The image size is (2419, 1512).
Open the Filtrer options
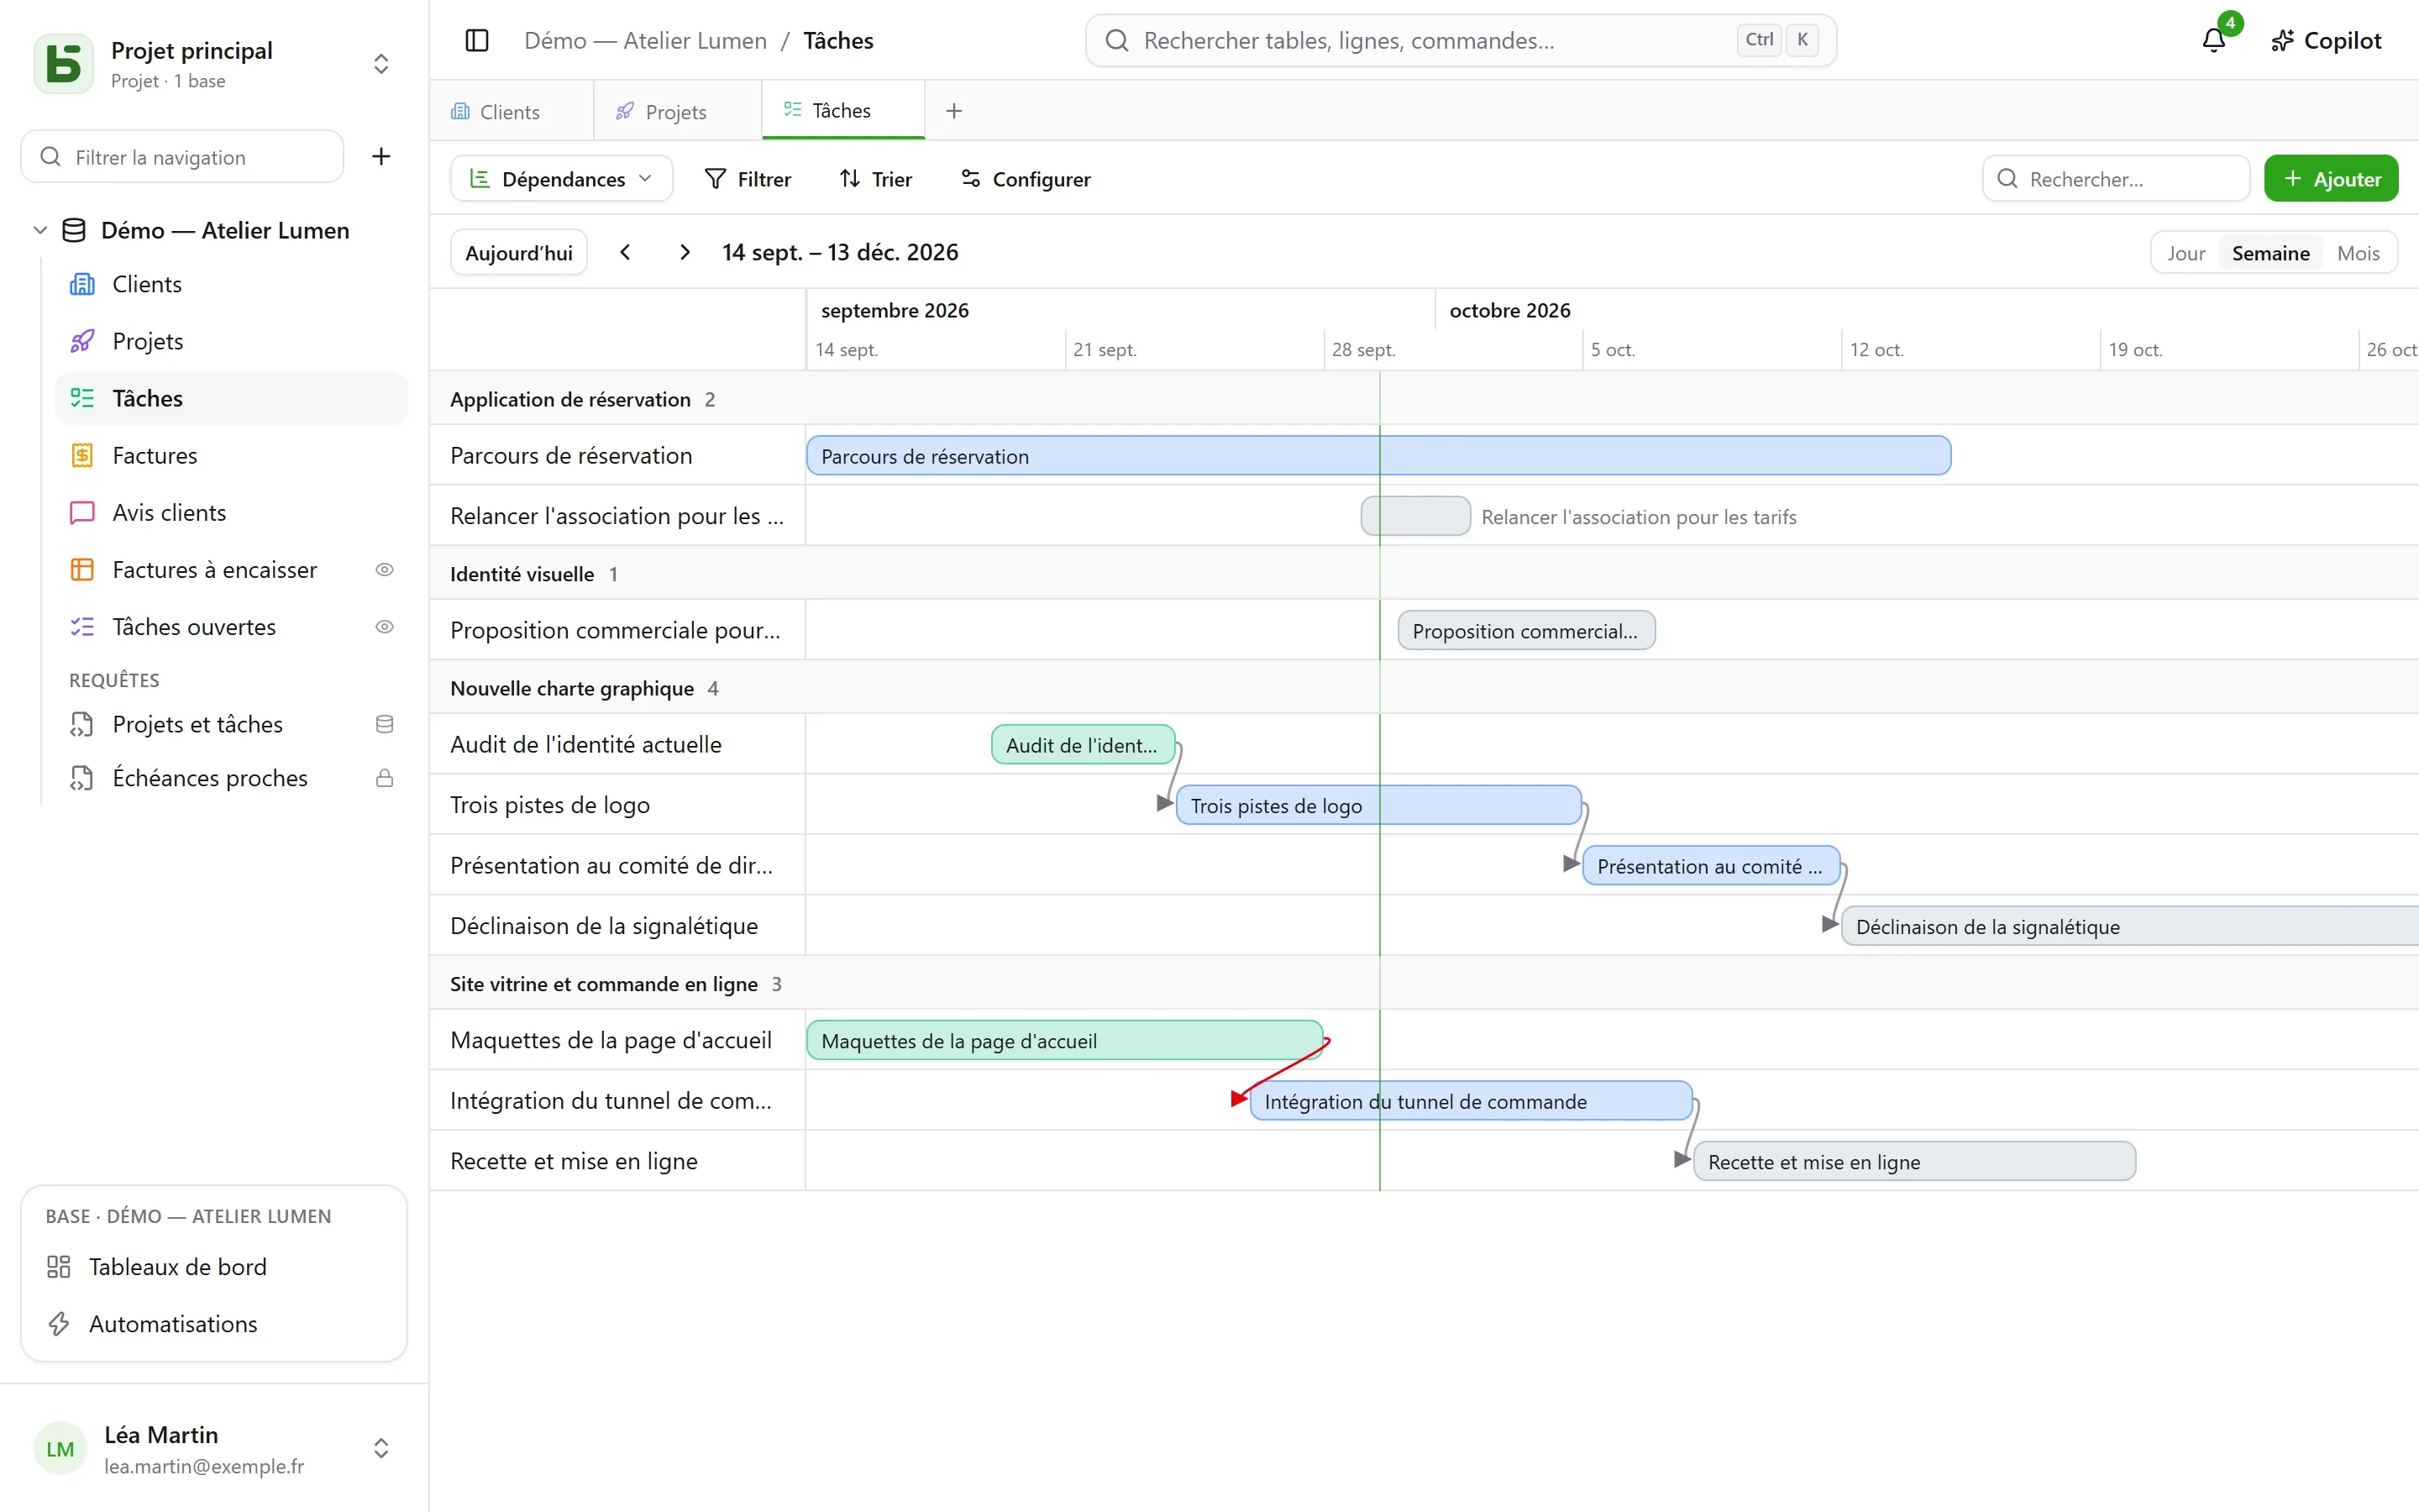click(x=748, y=178)
